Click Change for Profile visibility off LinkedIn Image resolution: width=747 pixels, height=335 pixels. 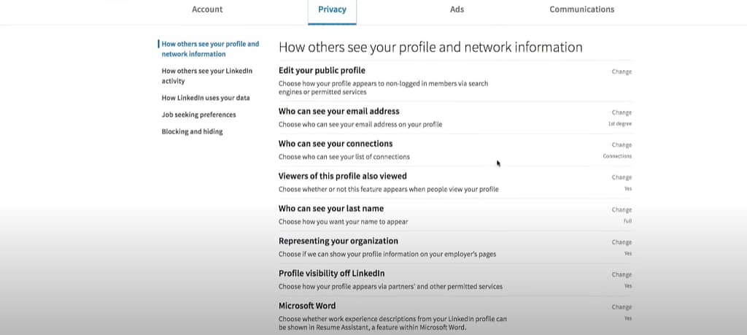[x=622, y=274]
